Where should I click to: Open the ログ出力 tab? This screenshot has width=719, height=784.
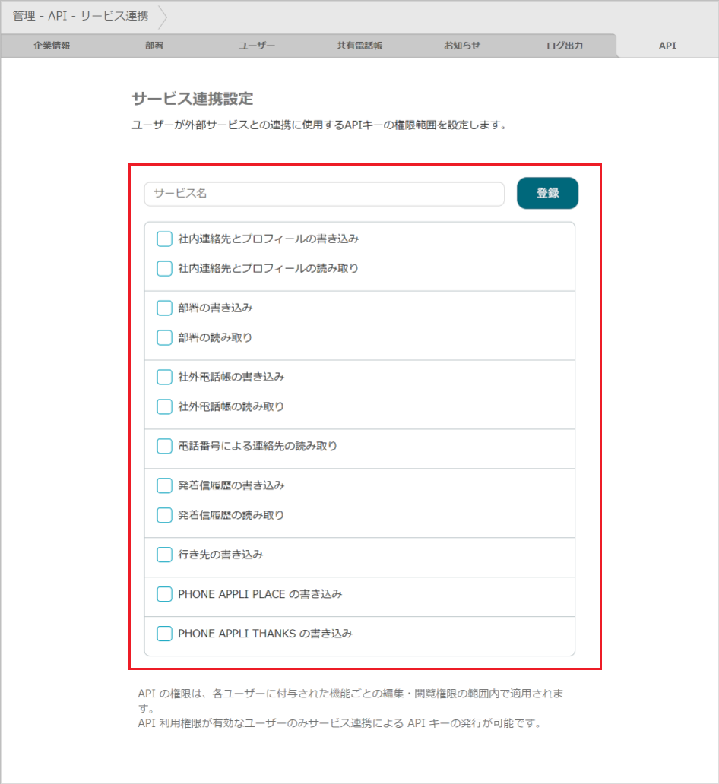click(563, 46)
